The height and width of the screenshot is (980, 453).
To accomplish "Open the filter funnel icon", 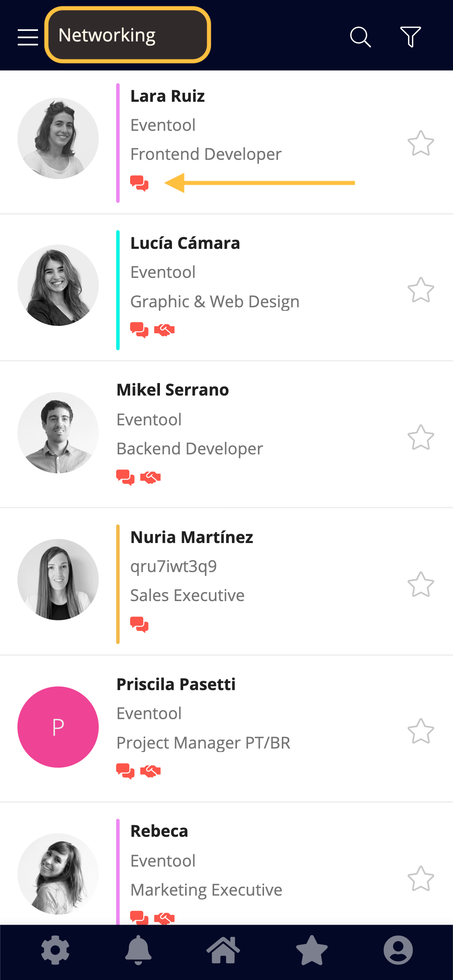I will click(x=410, y=37).
